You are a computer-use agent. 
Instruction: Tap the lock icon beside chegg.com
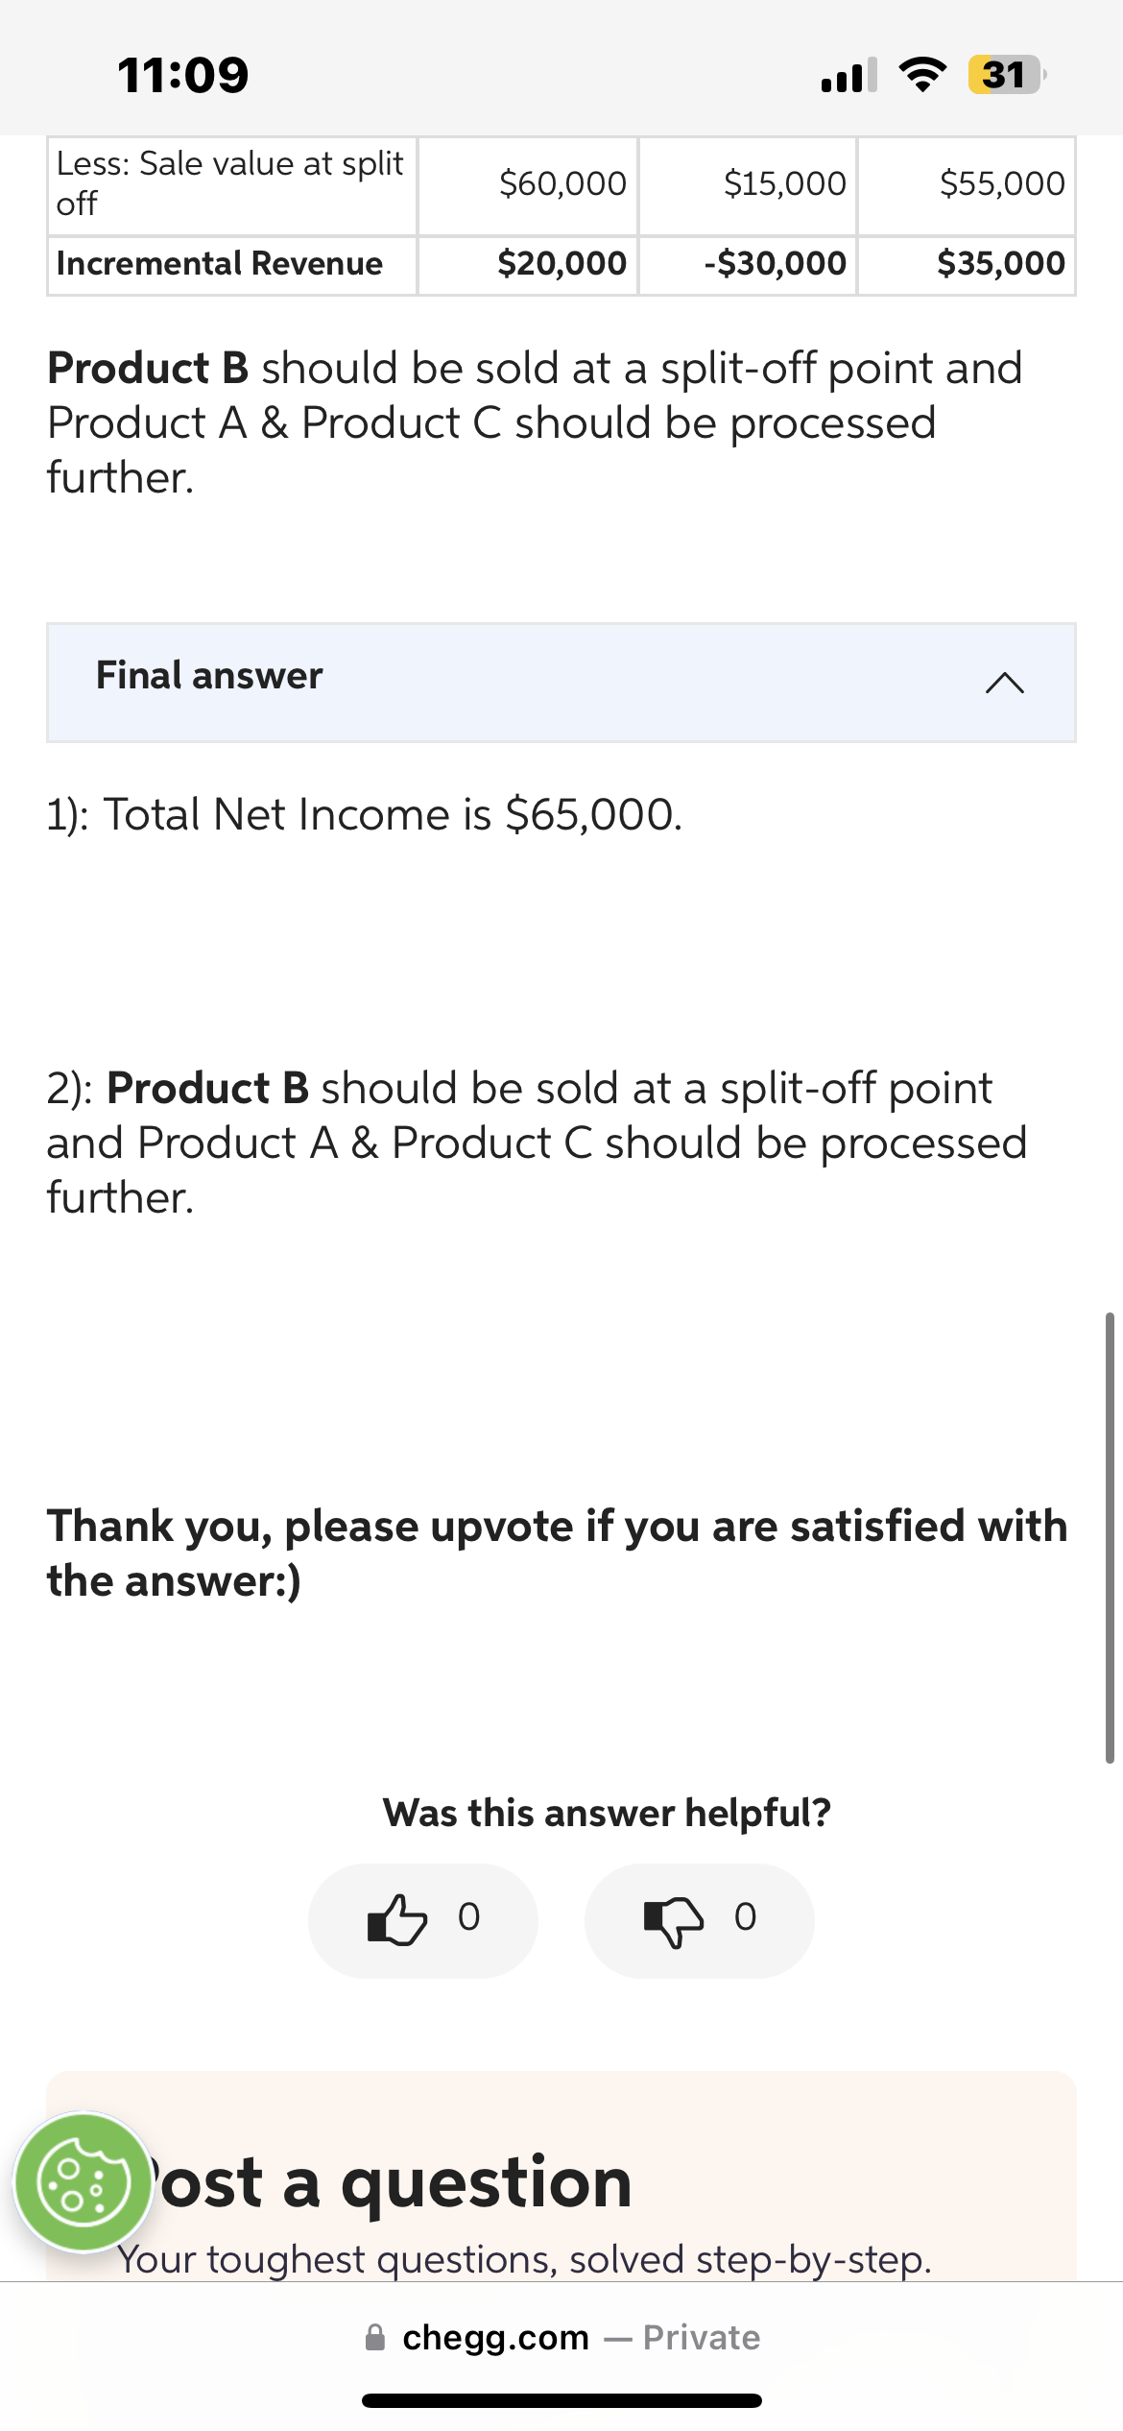point(376,2337)
